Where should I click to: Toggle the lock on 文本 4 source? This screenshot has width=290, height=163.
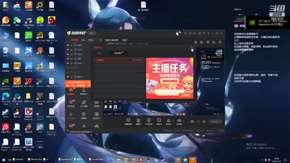[x=71, y=50]
